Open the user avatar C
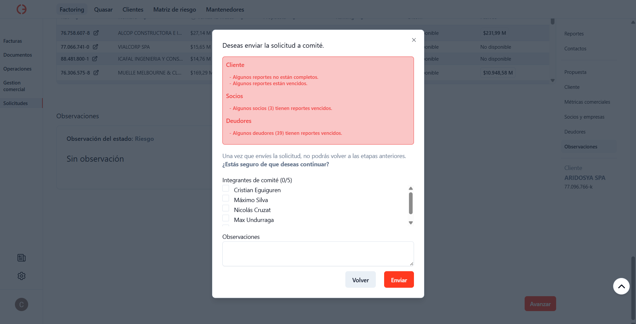636x324 pixels. (x=22, y=304)
